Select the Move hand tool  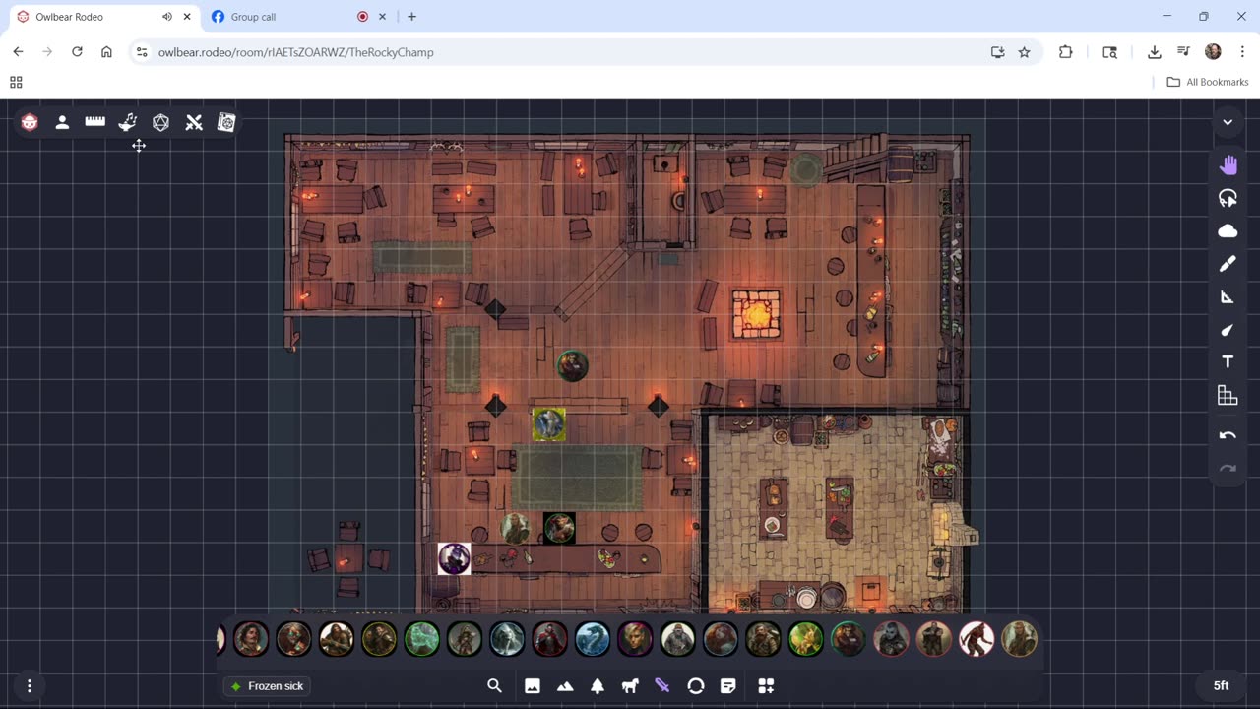tap(1228, 165)
